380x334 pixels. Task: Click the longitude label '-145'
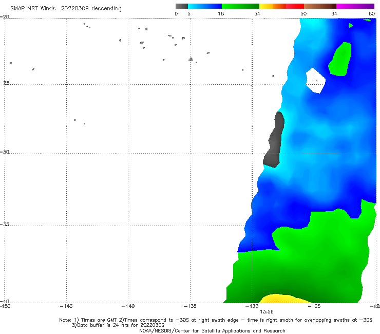tap(66, 306)
